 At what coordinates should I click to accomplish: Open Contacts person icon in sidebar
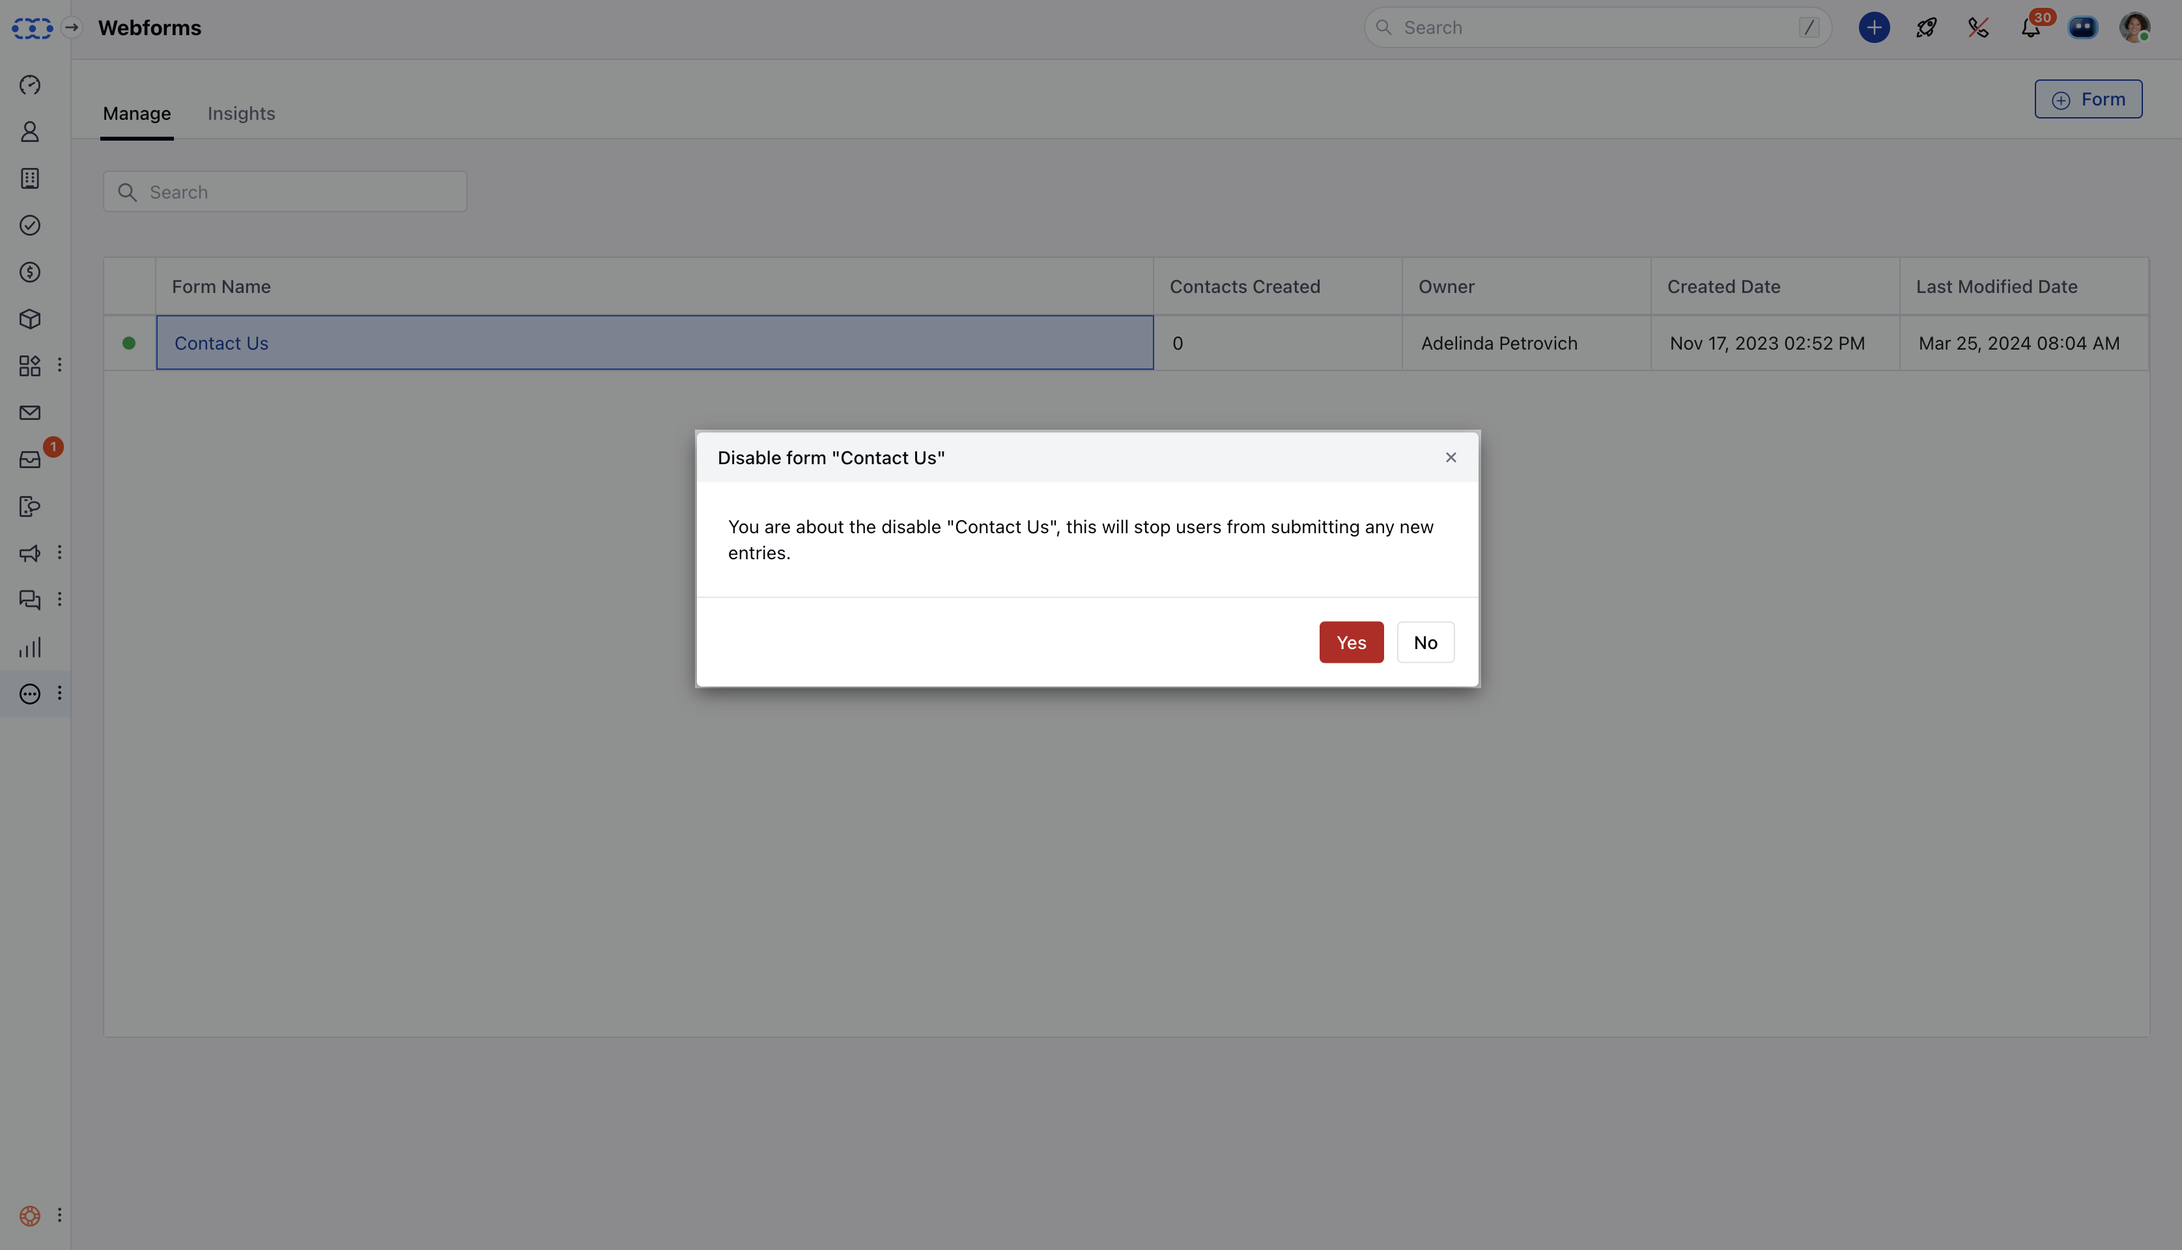pyautogui.click(x=30, y=132)
